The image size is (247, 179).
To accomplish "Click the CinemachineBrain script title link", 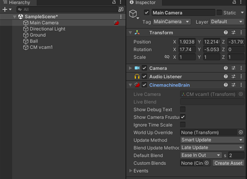I will pos(169,85).
